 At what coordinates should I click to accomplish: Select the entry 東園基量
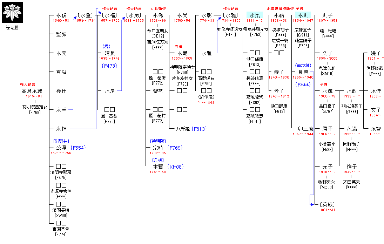(x=61, y=229)
